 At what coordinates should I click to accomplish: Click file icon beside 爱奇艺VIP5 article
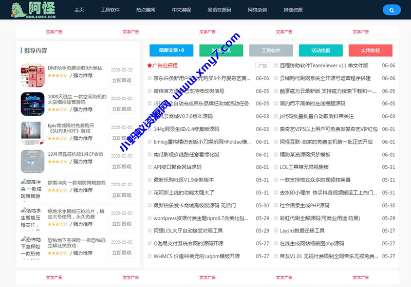pyautogui.click(x=275, y=129)
